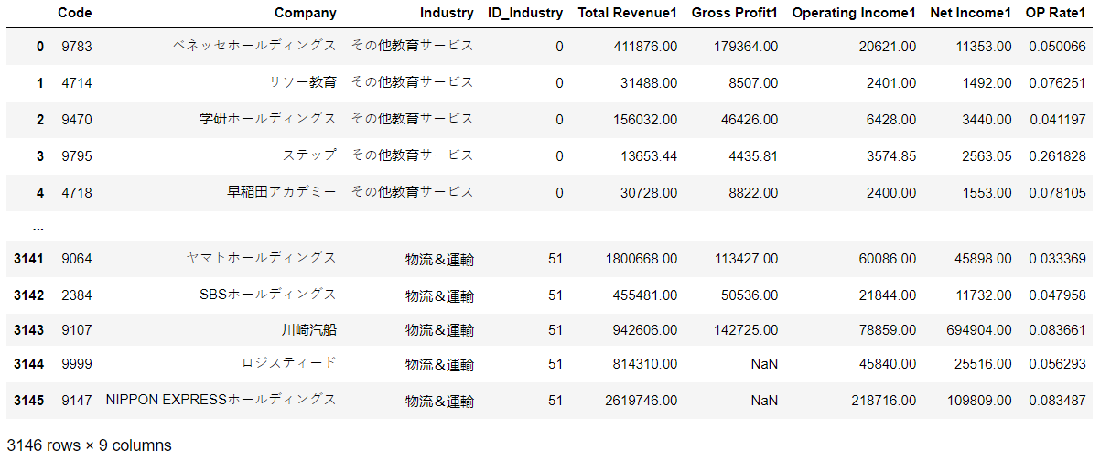
Task: Click company code 9783
Action: pos(76,46)
